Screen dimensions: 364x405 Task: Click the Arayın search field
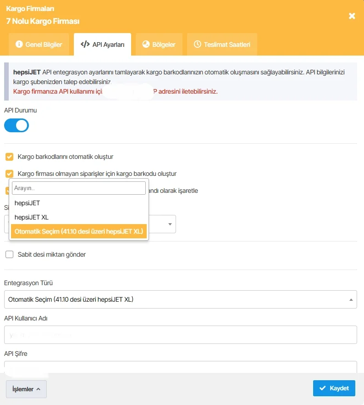[x=79, y=188]
